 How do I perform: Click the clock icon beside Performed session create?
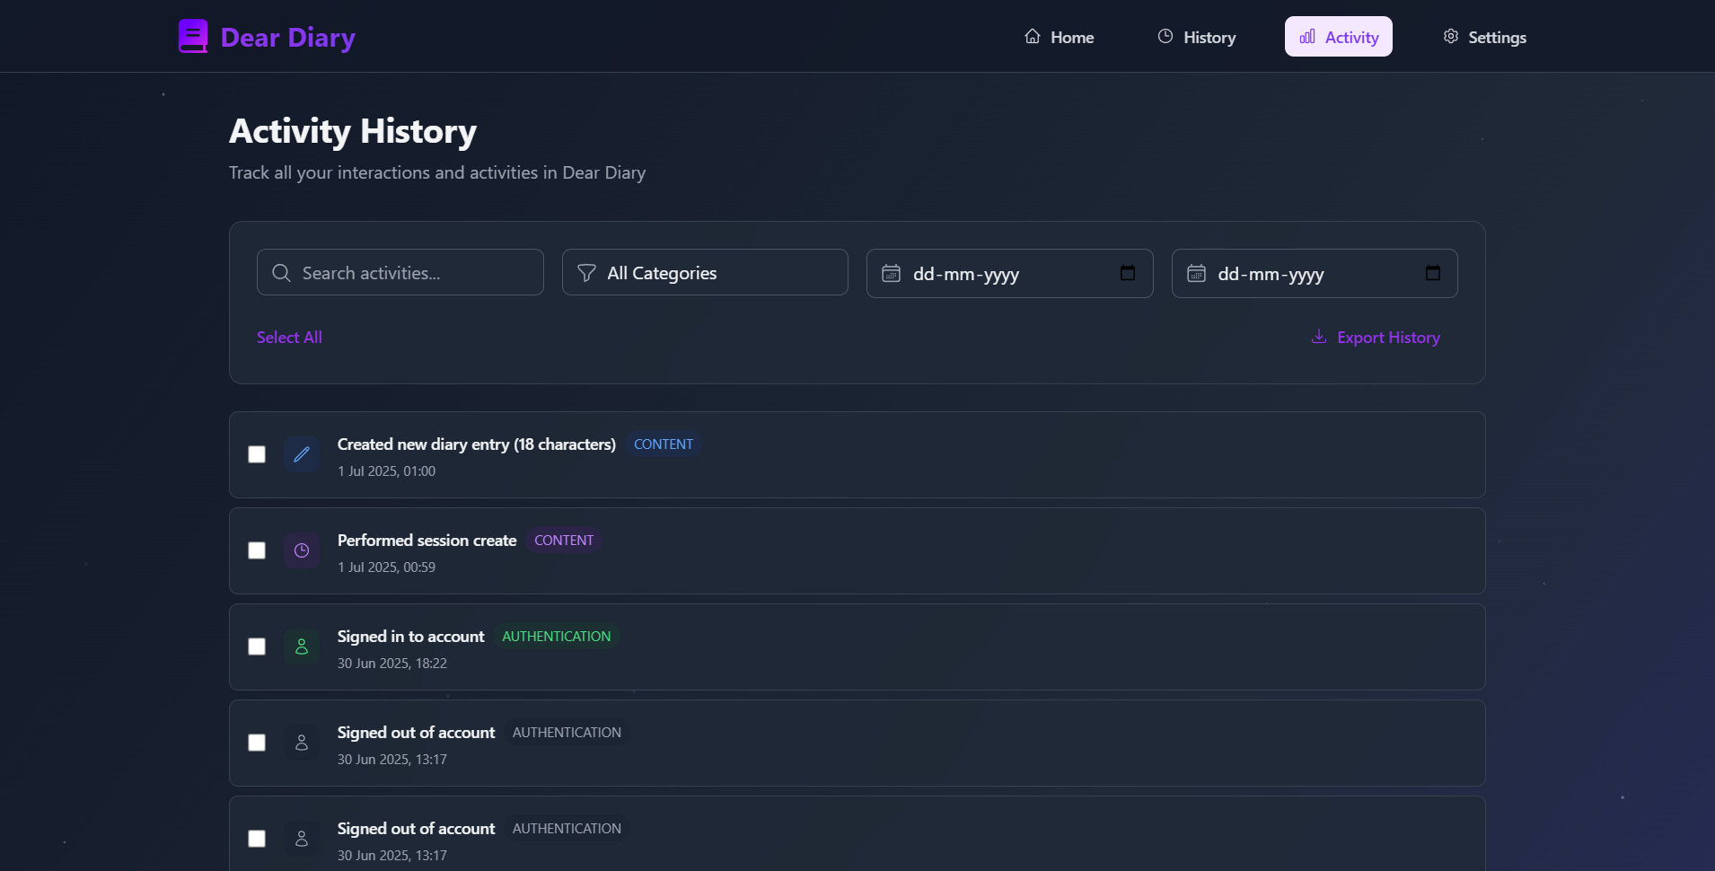302,550
